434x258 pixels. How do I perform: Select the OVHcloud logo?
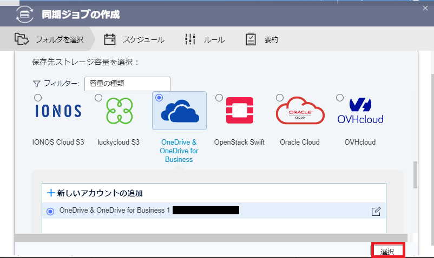pos(360,110)
